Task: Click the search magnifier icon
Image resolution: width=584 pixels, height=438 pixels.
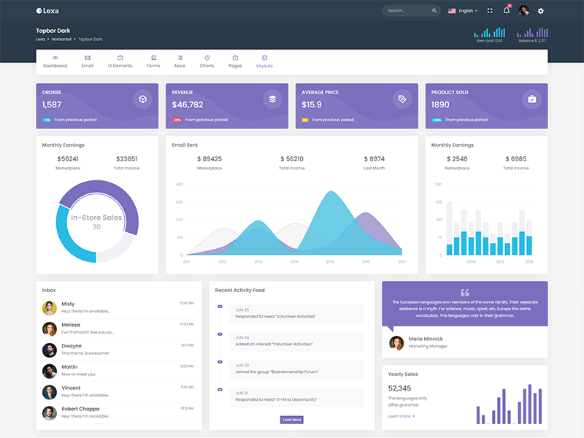Action: (x=434, y=11)
